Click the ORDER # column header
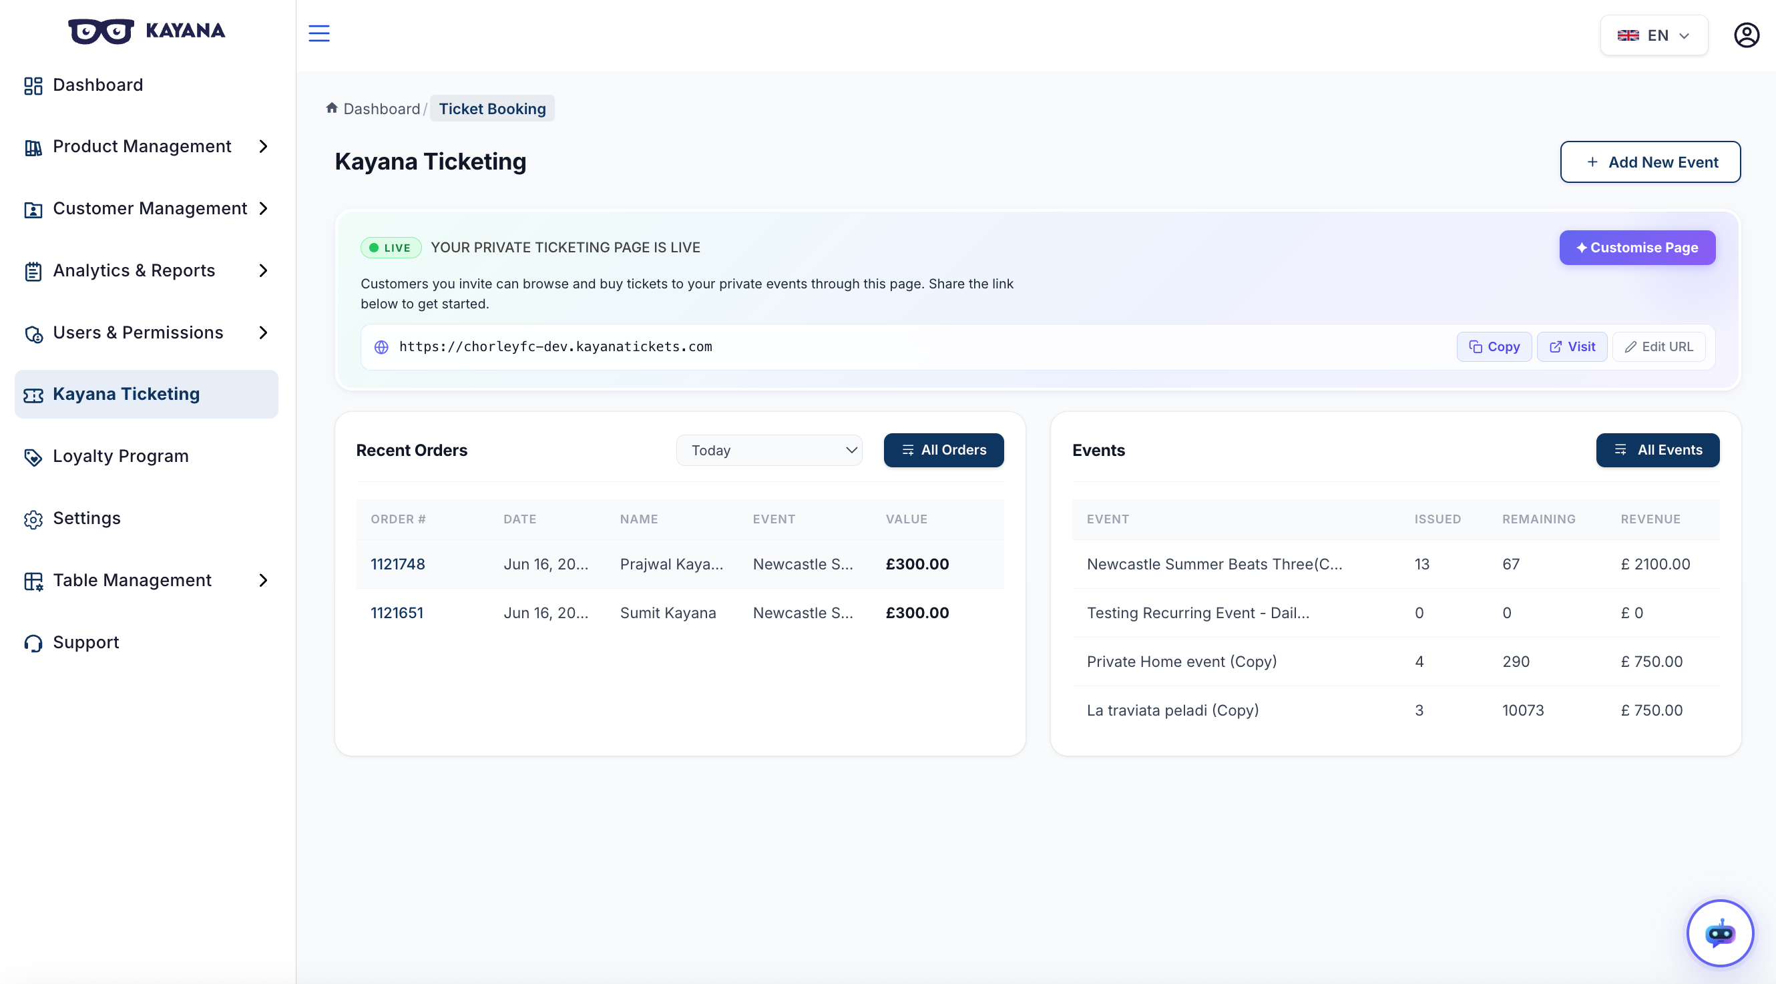Image resolution: width=1776 pixels, height=984 pixels. coord(398,519)
